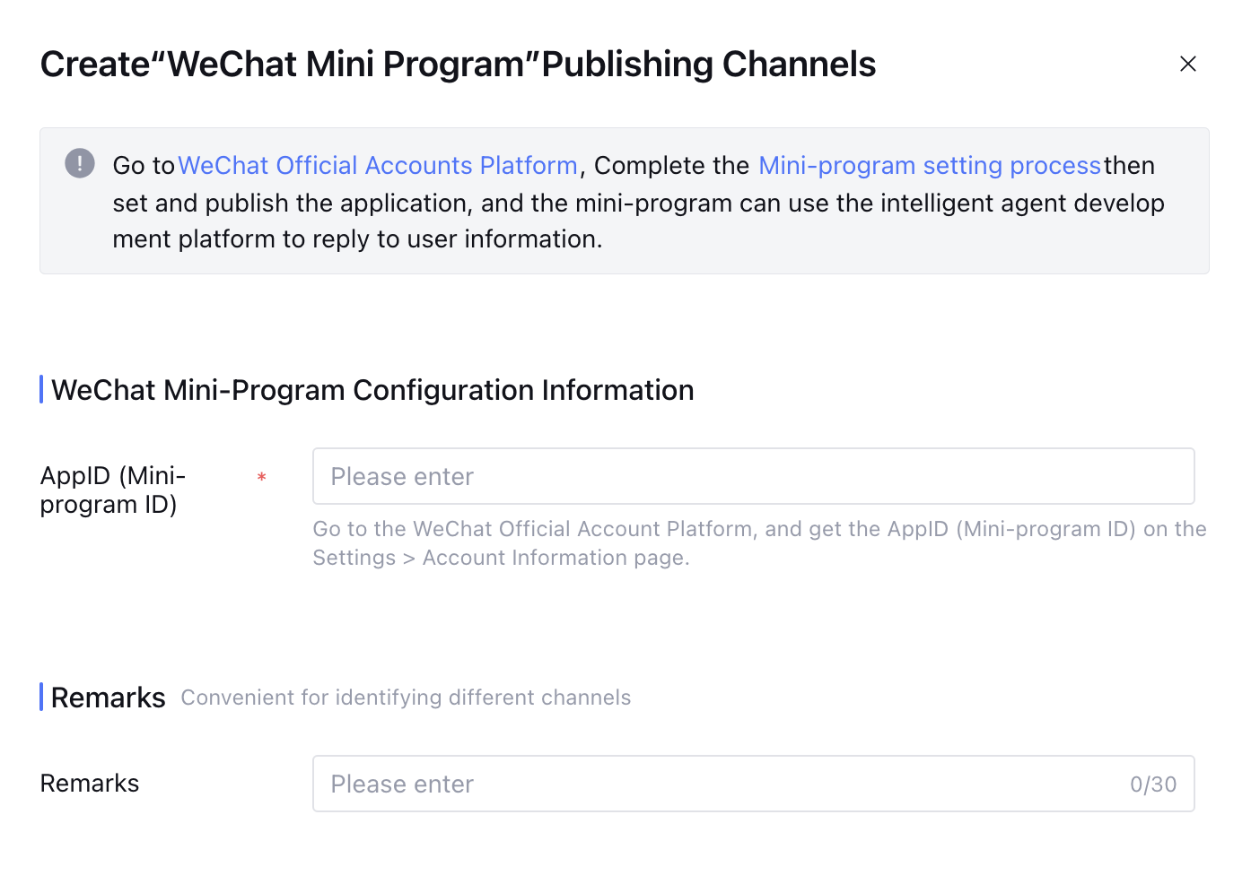Click the blue bar beside Configuration heading
Screen dimensions: 1251x884
tap(41, 390)
